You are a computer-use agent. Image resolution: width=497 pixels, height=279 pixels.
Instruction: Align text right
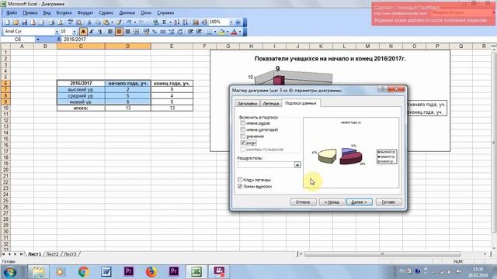[x=127, y=32]
